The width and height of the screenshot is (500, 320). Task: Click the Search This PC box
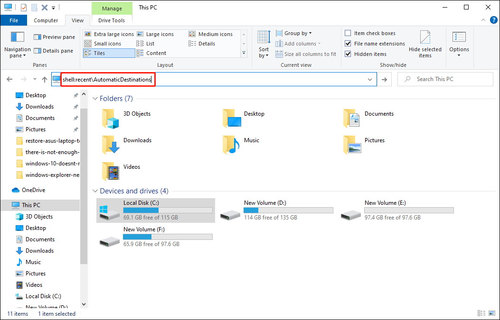[x=445, y=79]
